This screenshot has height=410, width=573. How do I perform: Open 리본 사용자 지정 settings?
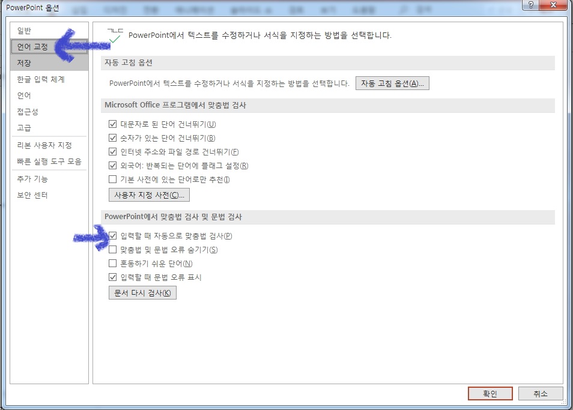pyautogui.click(x=49, y=145)
